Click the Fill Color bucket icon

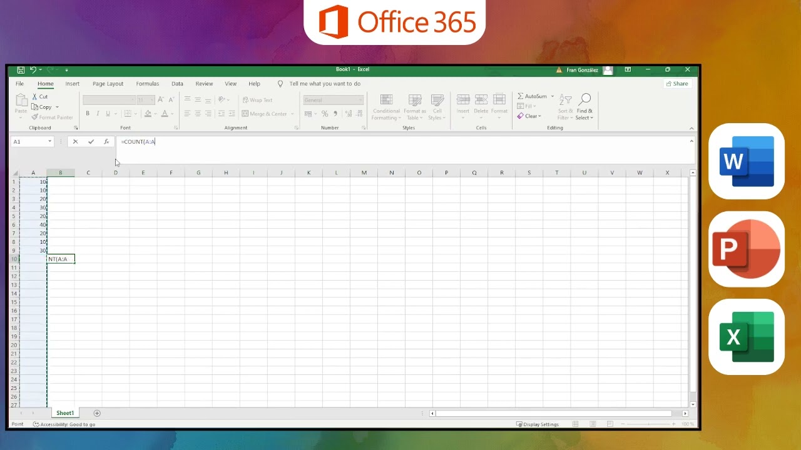coord(148,114)
